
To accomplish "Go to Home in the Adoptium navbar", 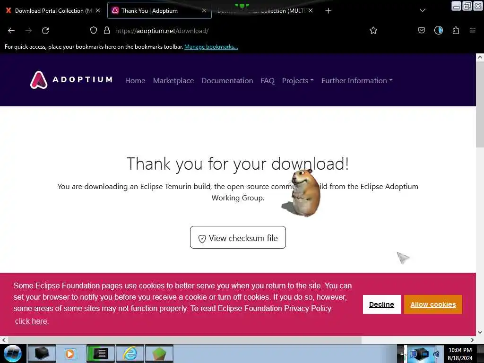I will (x=135, y=80).
